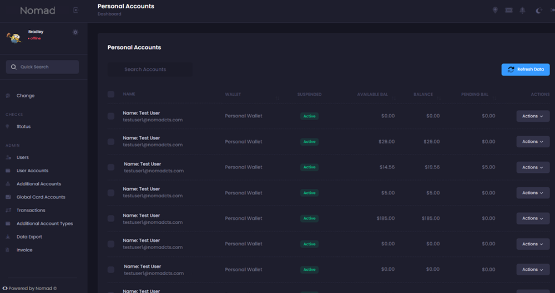Screen dimensions: 555x293
Task: Click the location pin icon in header
Action: tap(496, 11)
